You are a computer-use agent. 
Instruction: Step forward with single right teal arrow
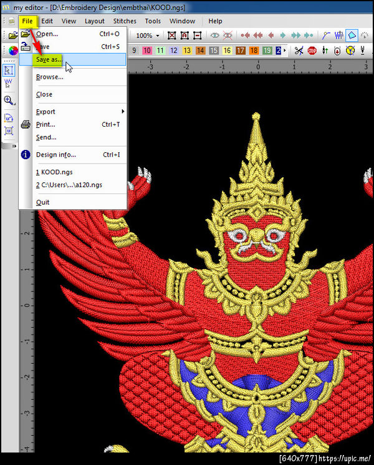pos(283,36)
